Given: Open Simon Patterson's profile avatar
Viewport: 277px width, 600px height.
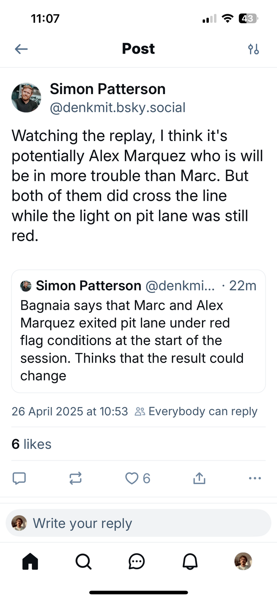Looking at the screenshot, I should click(x=26, y=98).
